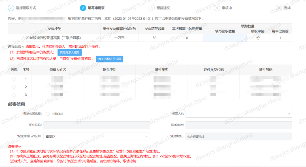Click the 证件类型代码 column header
This screenshot has height=167, width=306.
click(x=214, y=70)
